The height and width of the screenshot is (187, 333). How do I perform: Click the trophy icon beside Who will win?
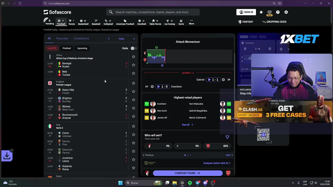(227, 137)
